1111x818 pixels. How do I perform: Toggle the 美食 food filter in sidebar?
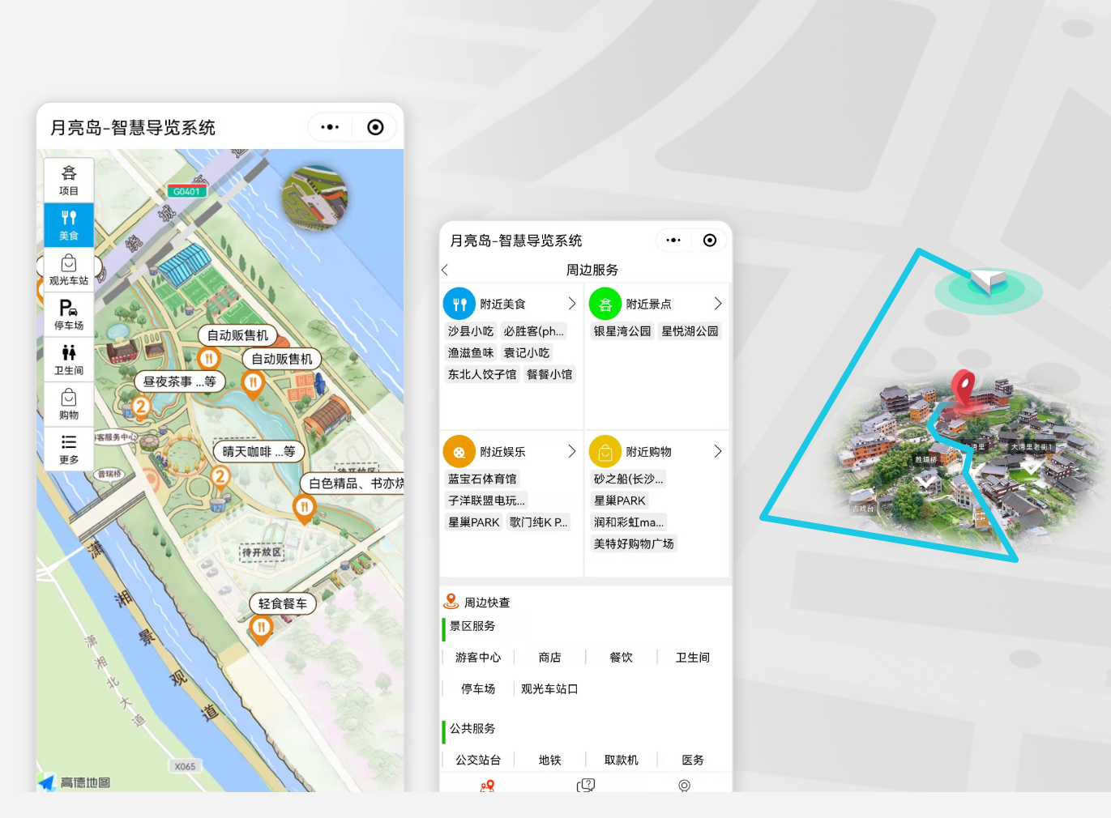[x=69, y=224]
